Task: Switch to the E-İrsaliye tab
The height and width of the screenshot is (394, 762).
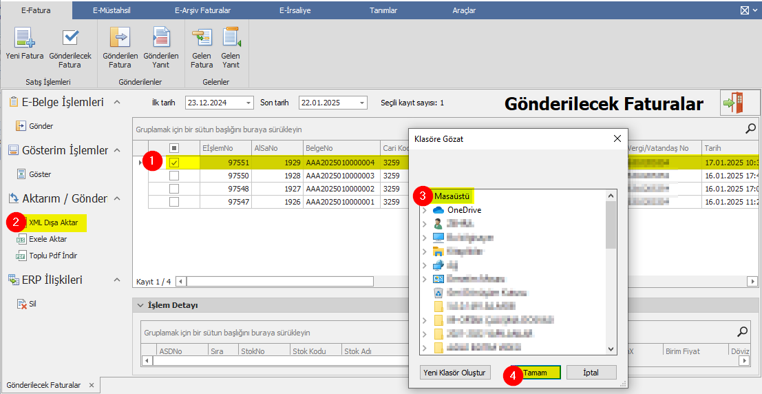Action: pos(295,10)
